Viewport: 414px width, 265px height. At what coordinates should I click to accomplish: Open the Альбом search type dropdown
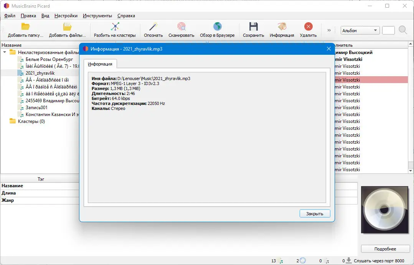pos(360,31)
